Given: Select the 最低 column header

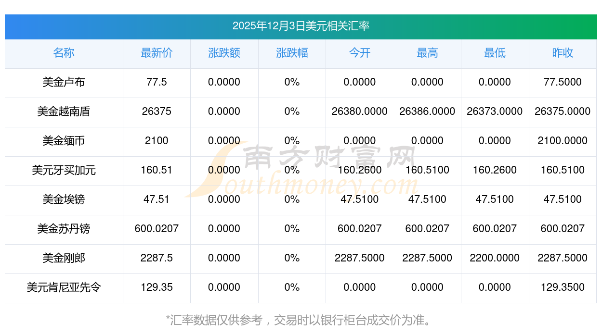Looking at the screenshot, I should [x=495, y=53].
